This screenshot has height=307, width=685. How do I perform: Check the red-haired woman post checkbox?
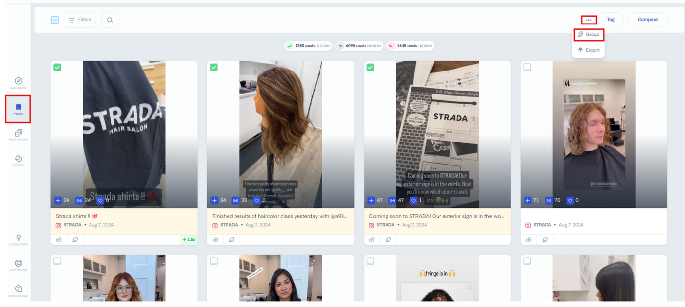pos(57,261)
